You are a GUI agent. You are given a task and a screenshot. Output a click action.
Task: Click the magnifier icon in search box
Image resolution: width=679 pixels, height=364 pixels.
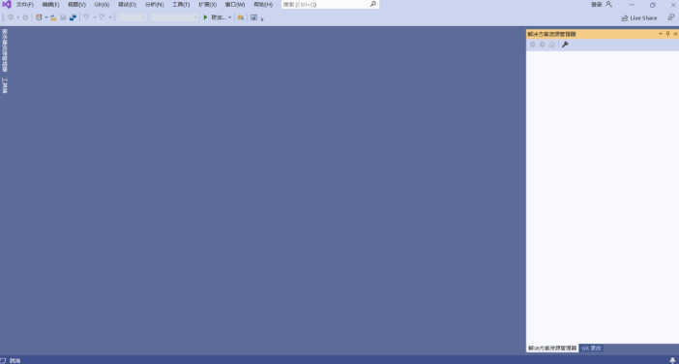373,4
